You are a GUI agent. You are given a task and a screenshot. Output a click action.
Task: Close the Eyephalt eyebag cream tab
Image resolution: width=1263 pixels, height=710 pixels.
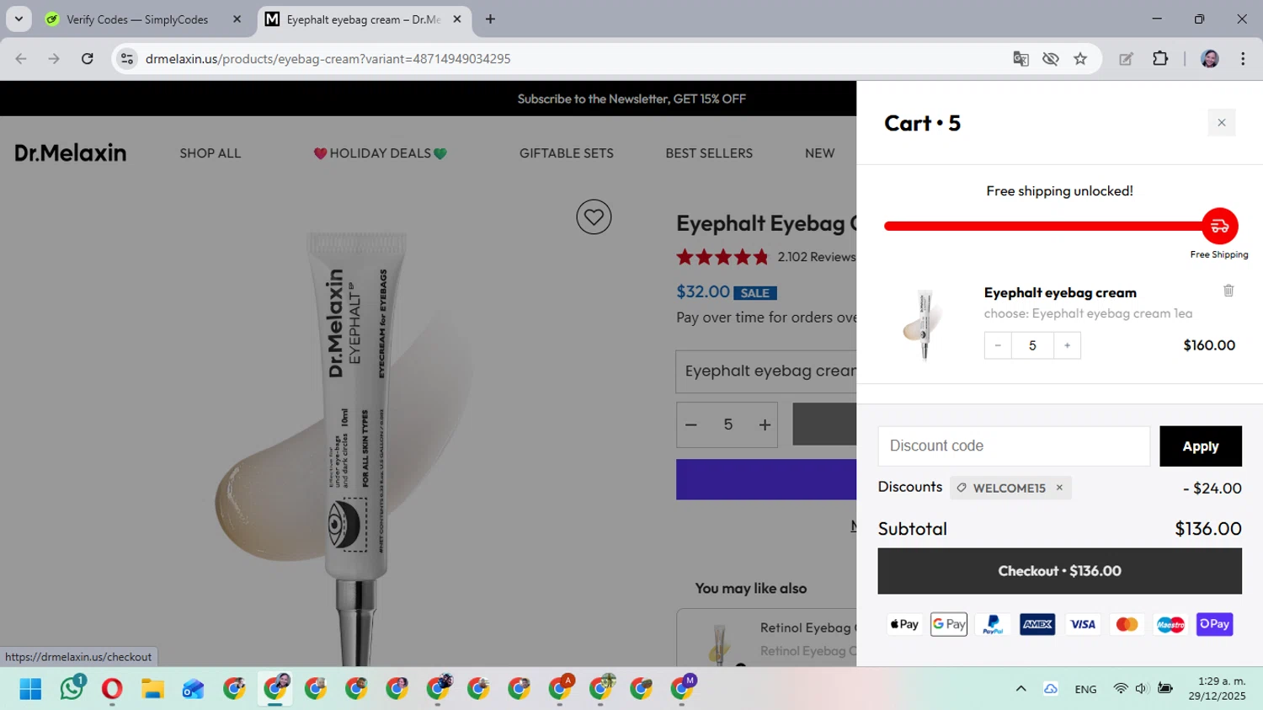pyautogui.click(x=457, y=19)
